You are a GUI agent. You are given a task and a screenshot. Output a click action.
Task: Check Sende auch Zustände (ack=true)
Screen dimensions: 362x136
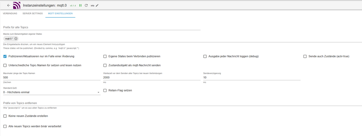click(x=305, y=56)
